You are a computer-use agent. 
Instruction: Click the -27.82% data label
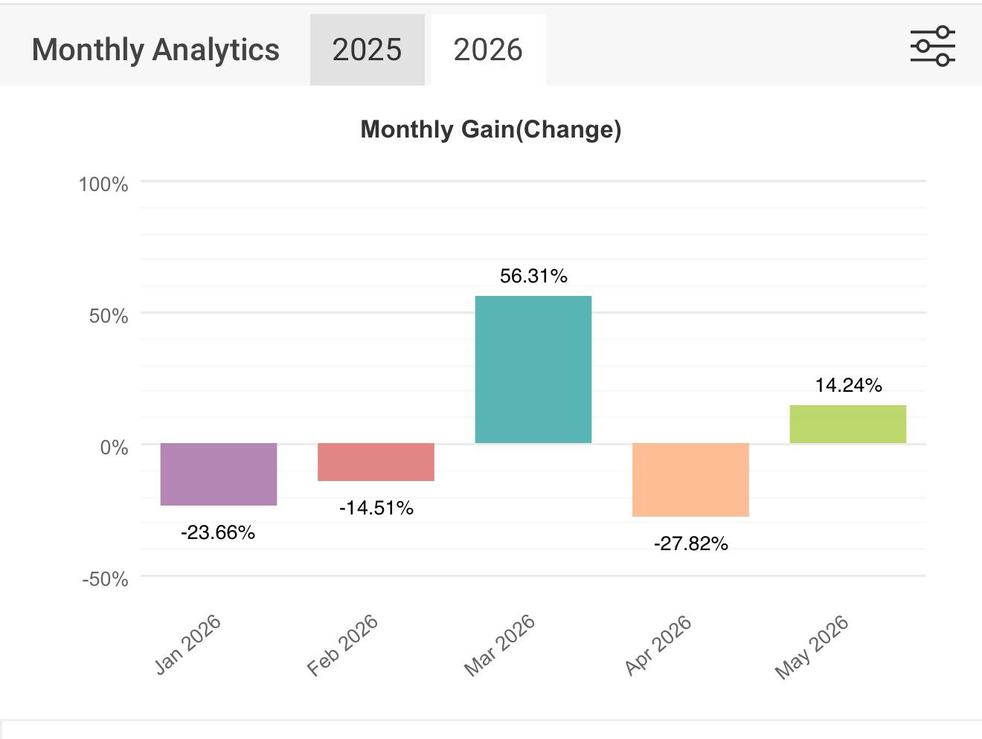coord(691,543)
